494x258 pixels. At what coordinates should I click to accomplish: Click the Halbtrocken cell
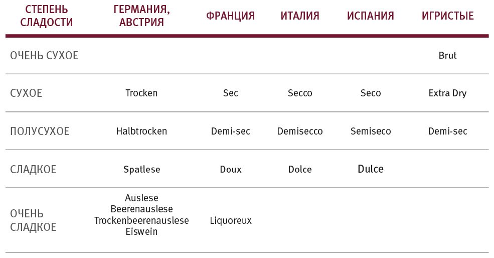(x=141, y=131)
